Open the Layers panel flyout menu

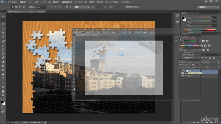219,55
